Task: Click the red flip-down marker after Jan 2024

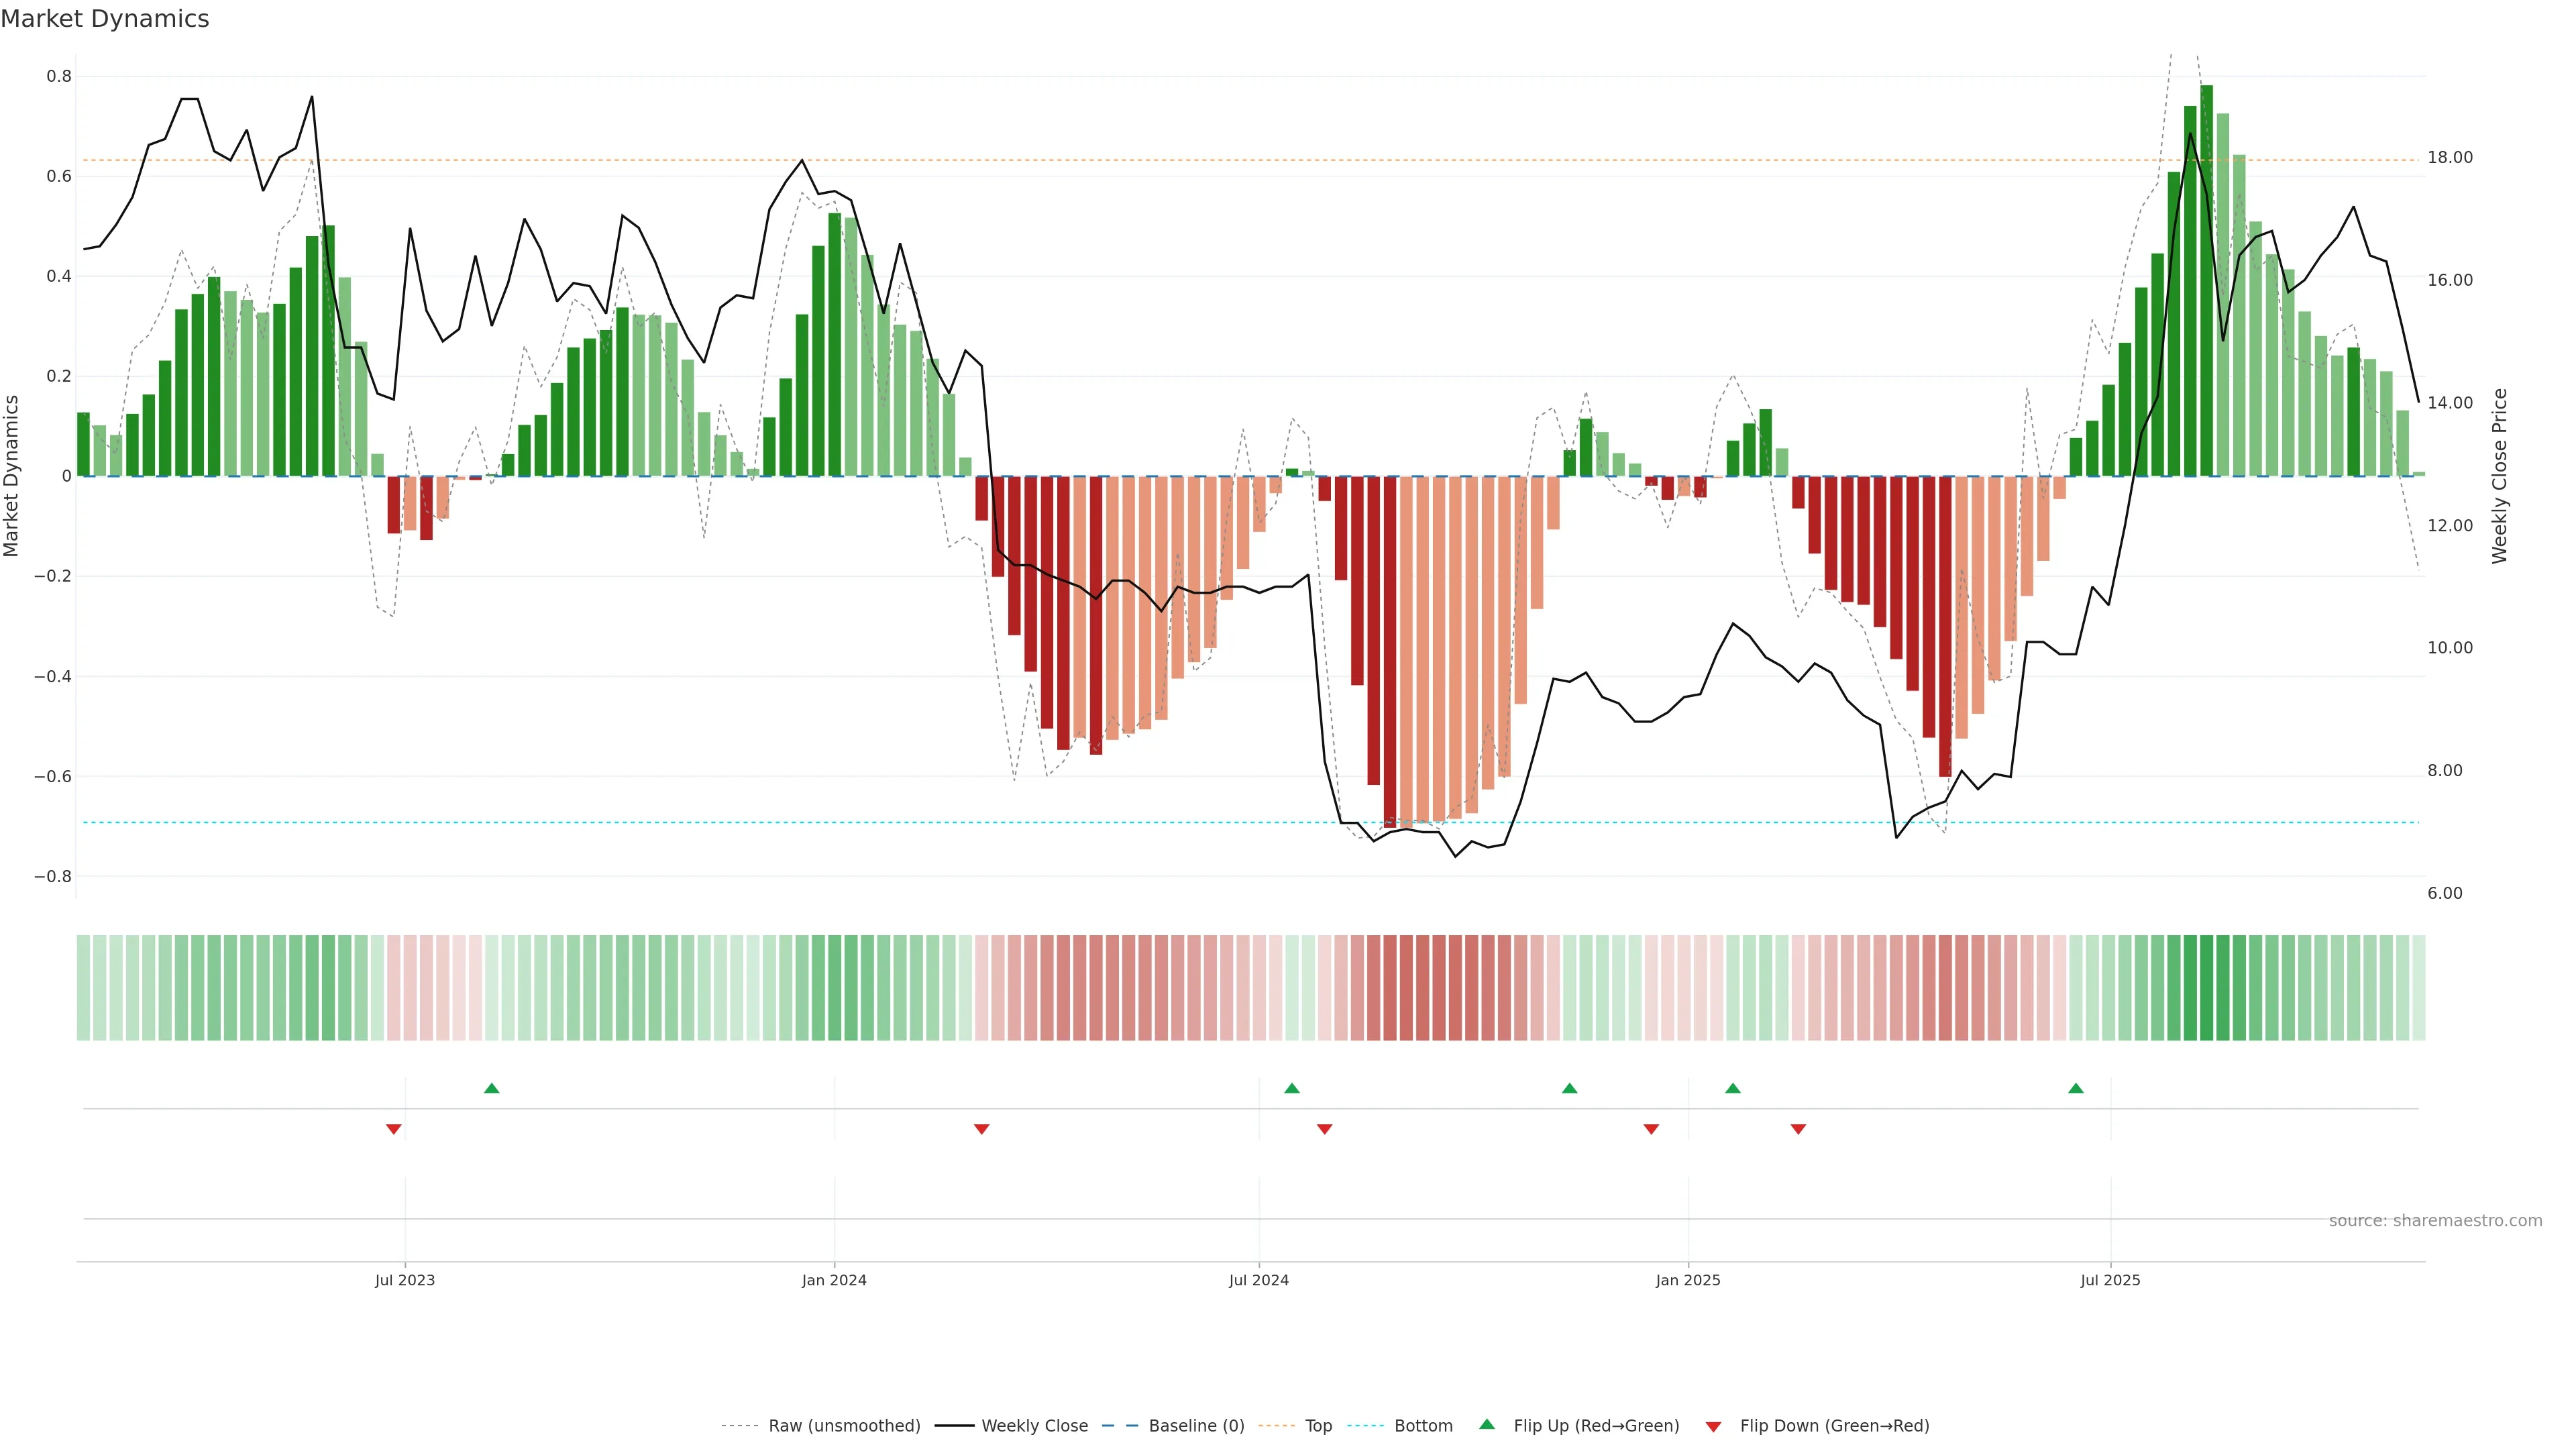Action: tap(981, 1129)
